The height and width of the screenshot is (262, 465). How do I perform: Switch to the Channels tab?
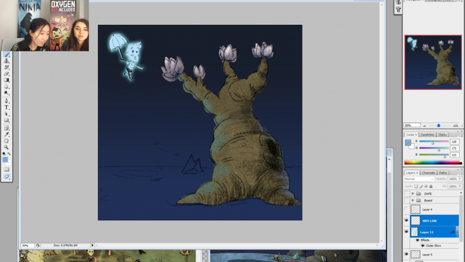click(x=428, y=173)
